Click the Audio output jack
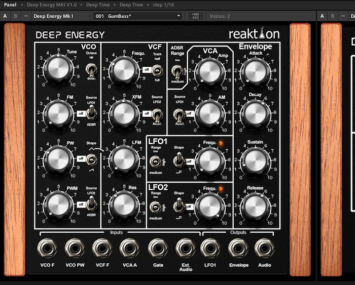Screen dimensions: 355x285 point(264,248)
